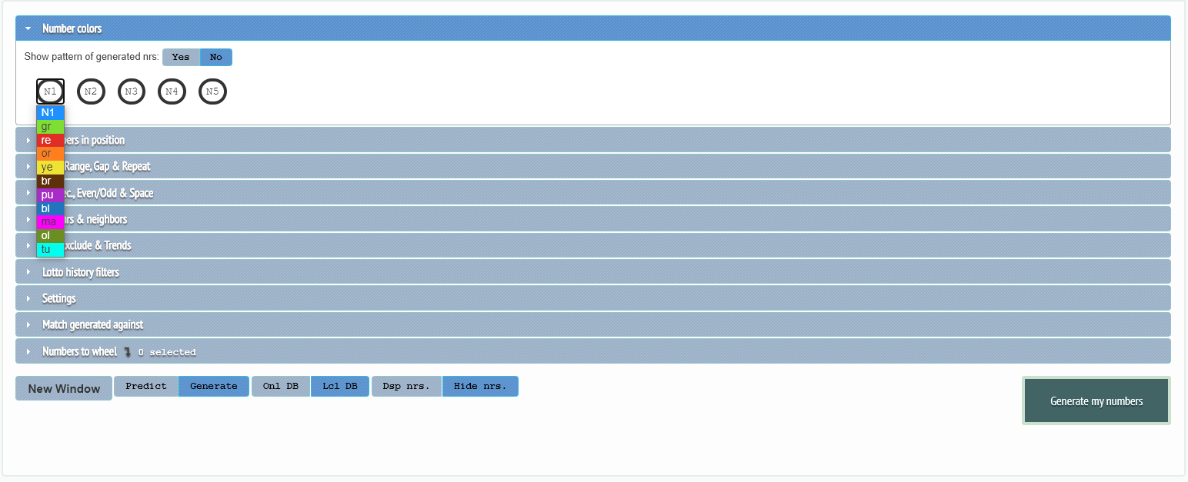Open the N4 color circle
The image size is (1188, 482).
pyautogui.click(x=172, y=91)
